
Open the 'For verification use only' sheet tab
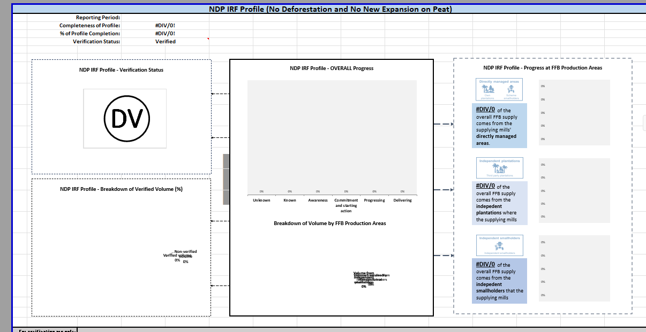tap(46, 330)
